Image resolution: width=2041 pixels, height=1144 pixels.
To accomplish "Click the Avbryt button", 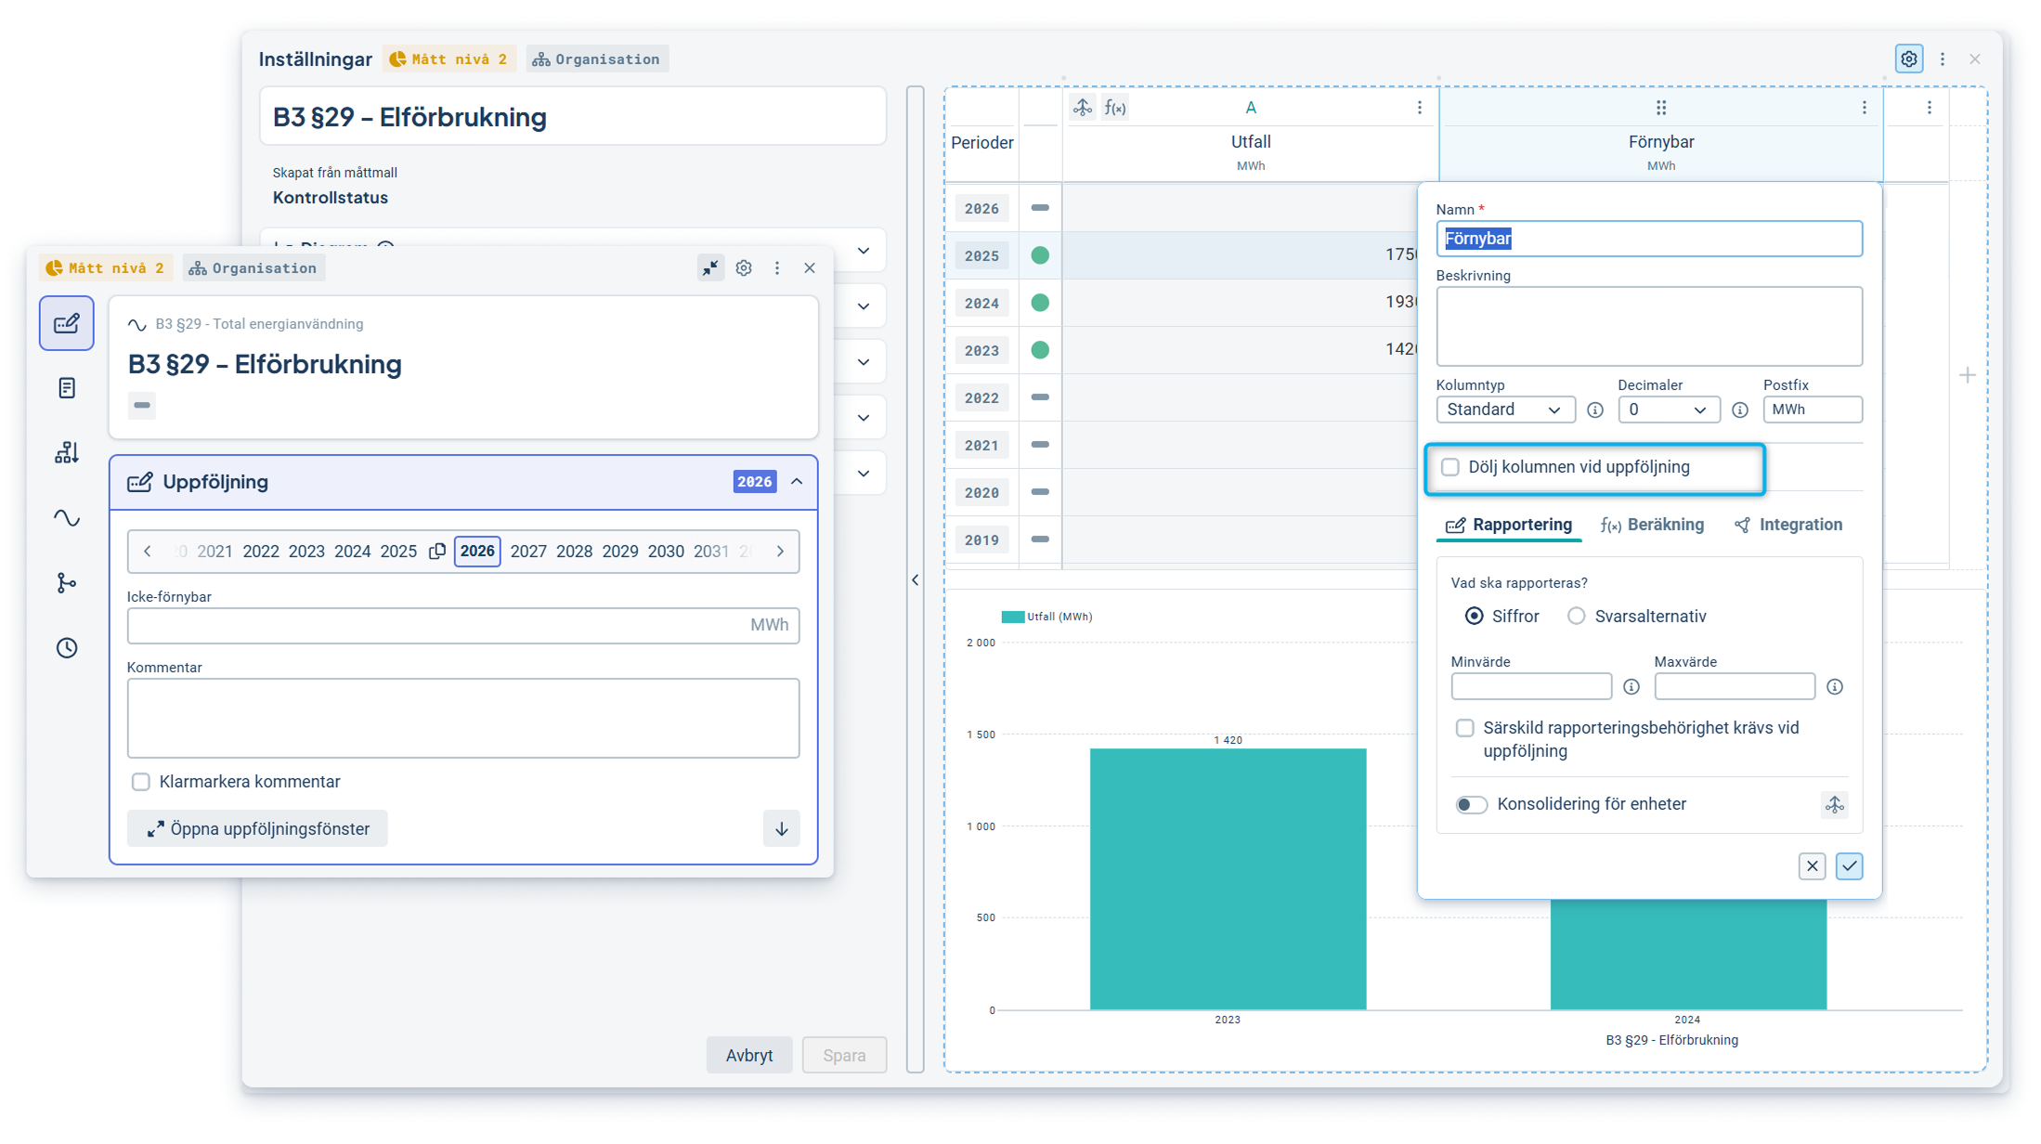I will pos(748,1055).
